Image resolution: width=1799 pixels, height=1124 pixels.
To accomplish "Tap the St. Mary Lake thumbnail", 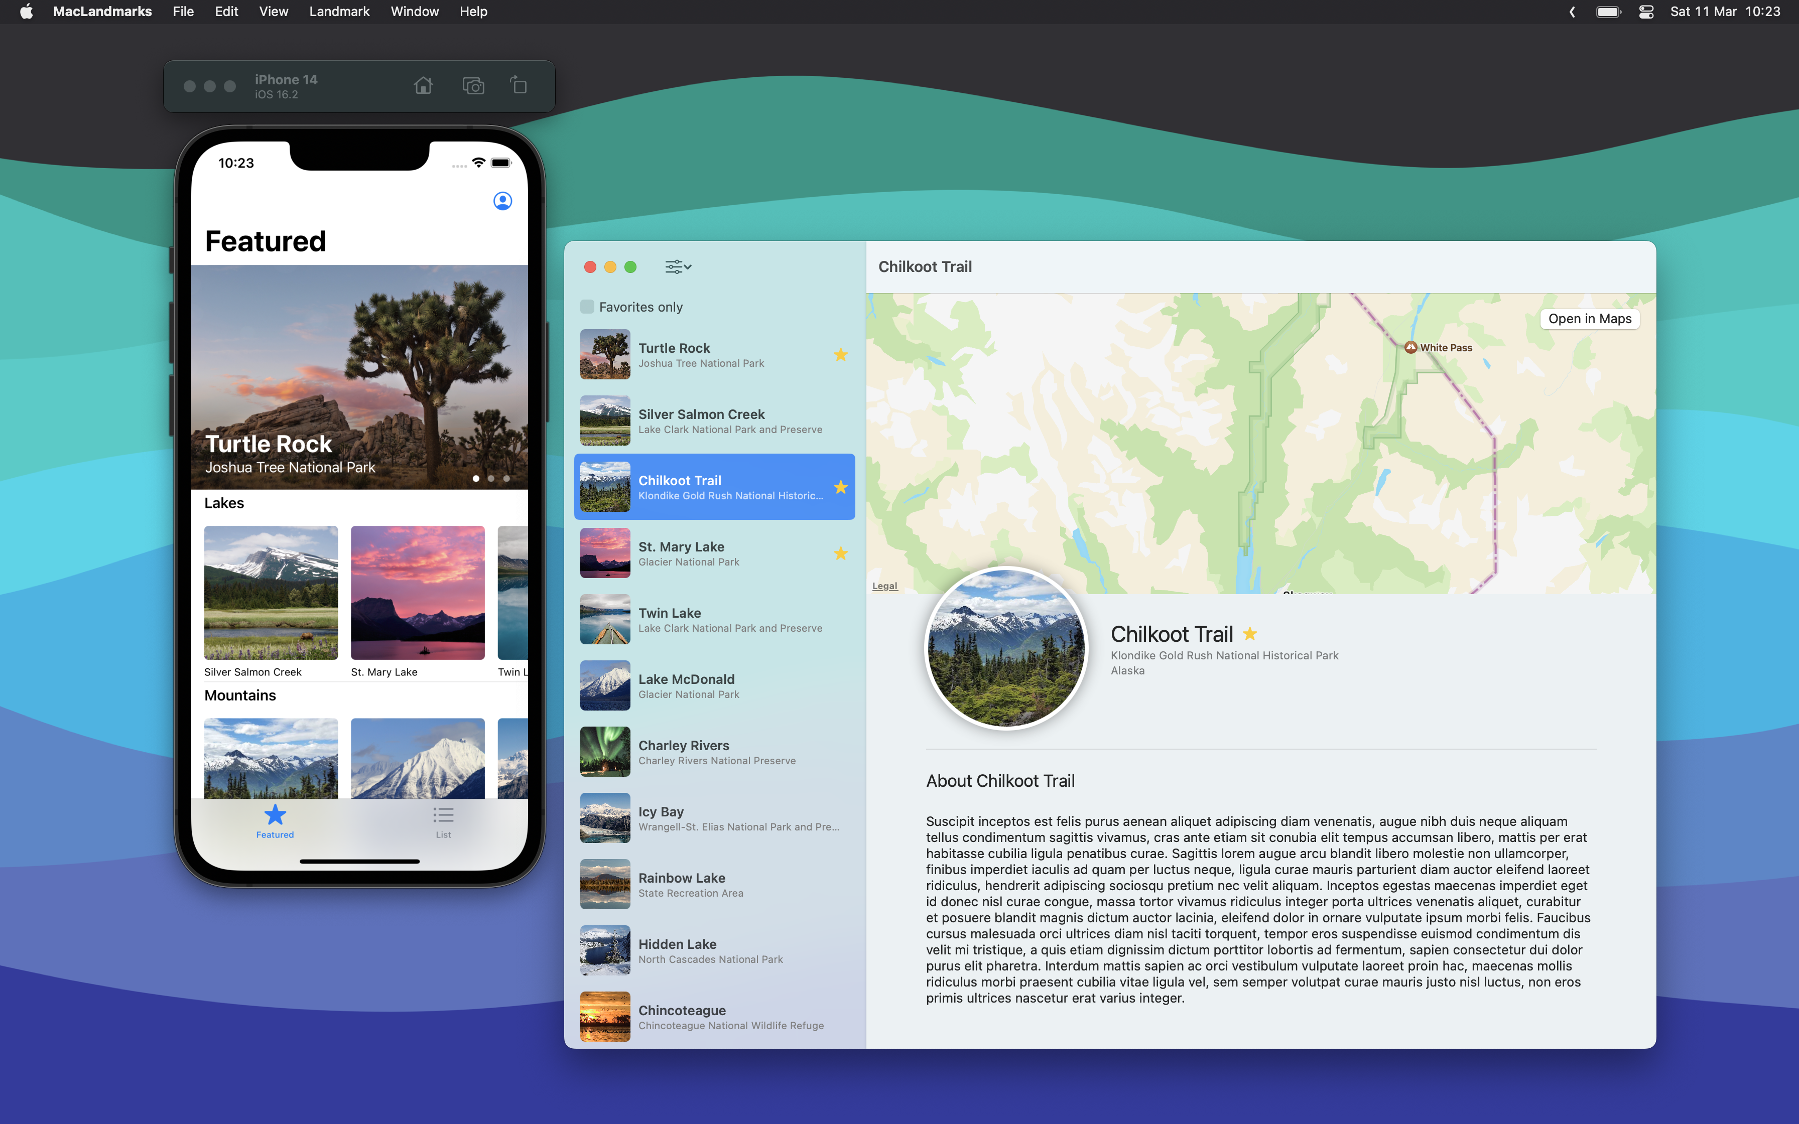I will (x=418, y=593).
